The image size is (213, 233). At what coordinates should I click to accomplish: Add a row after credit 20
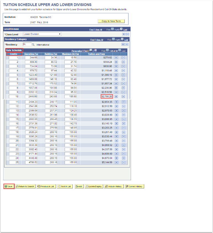[x=117, y=141]
